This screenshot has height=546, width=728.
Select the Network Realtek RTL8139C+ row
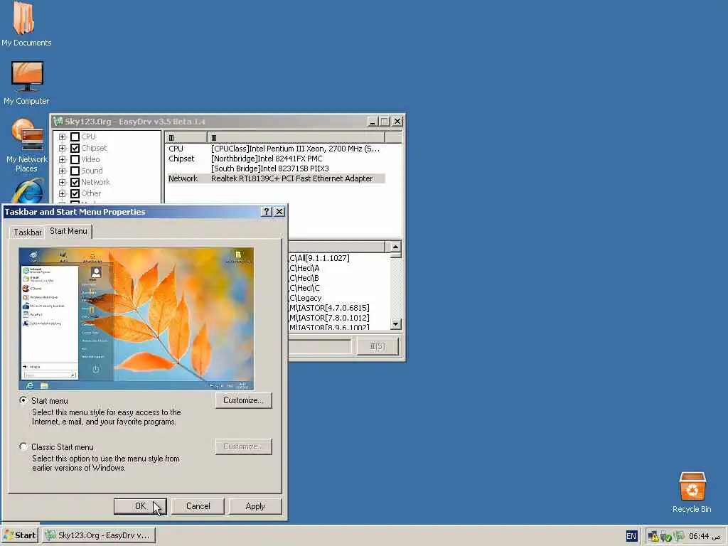277,178
